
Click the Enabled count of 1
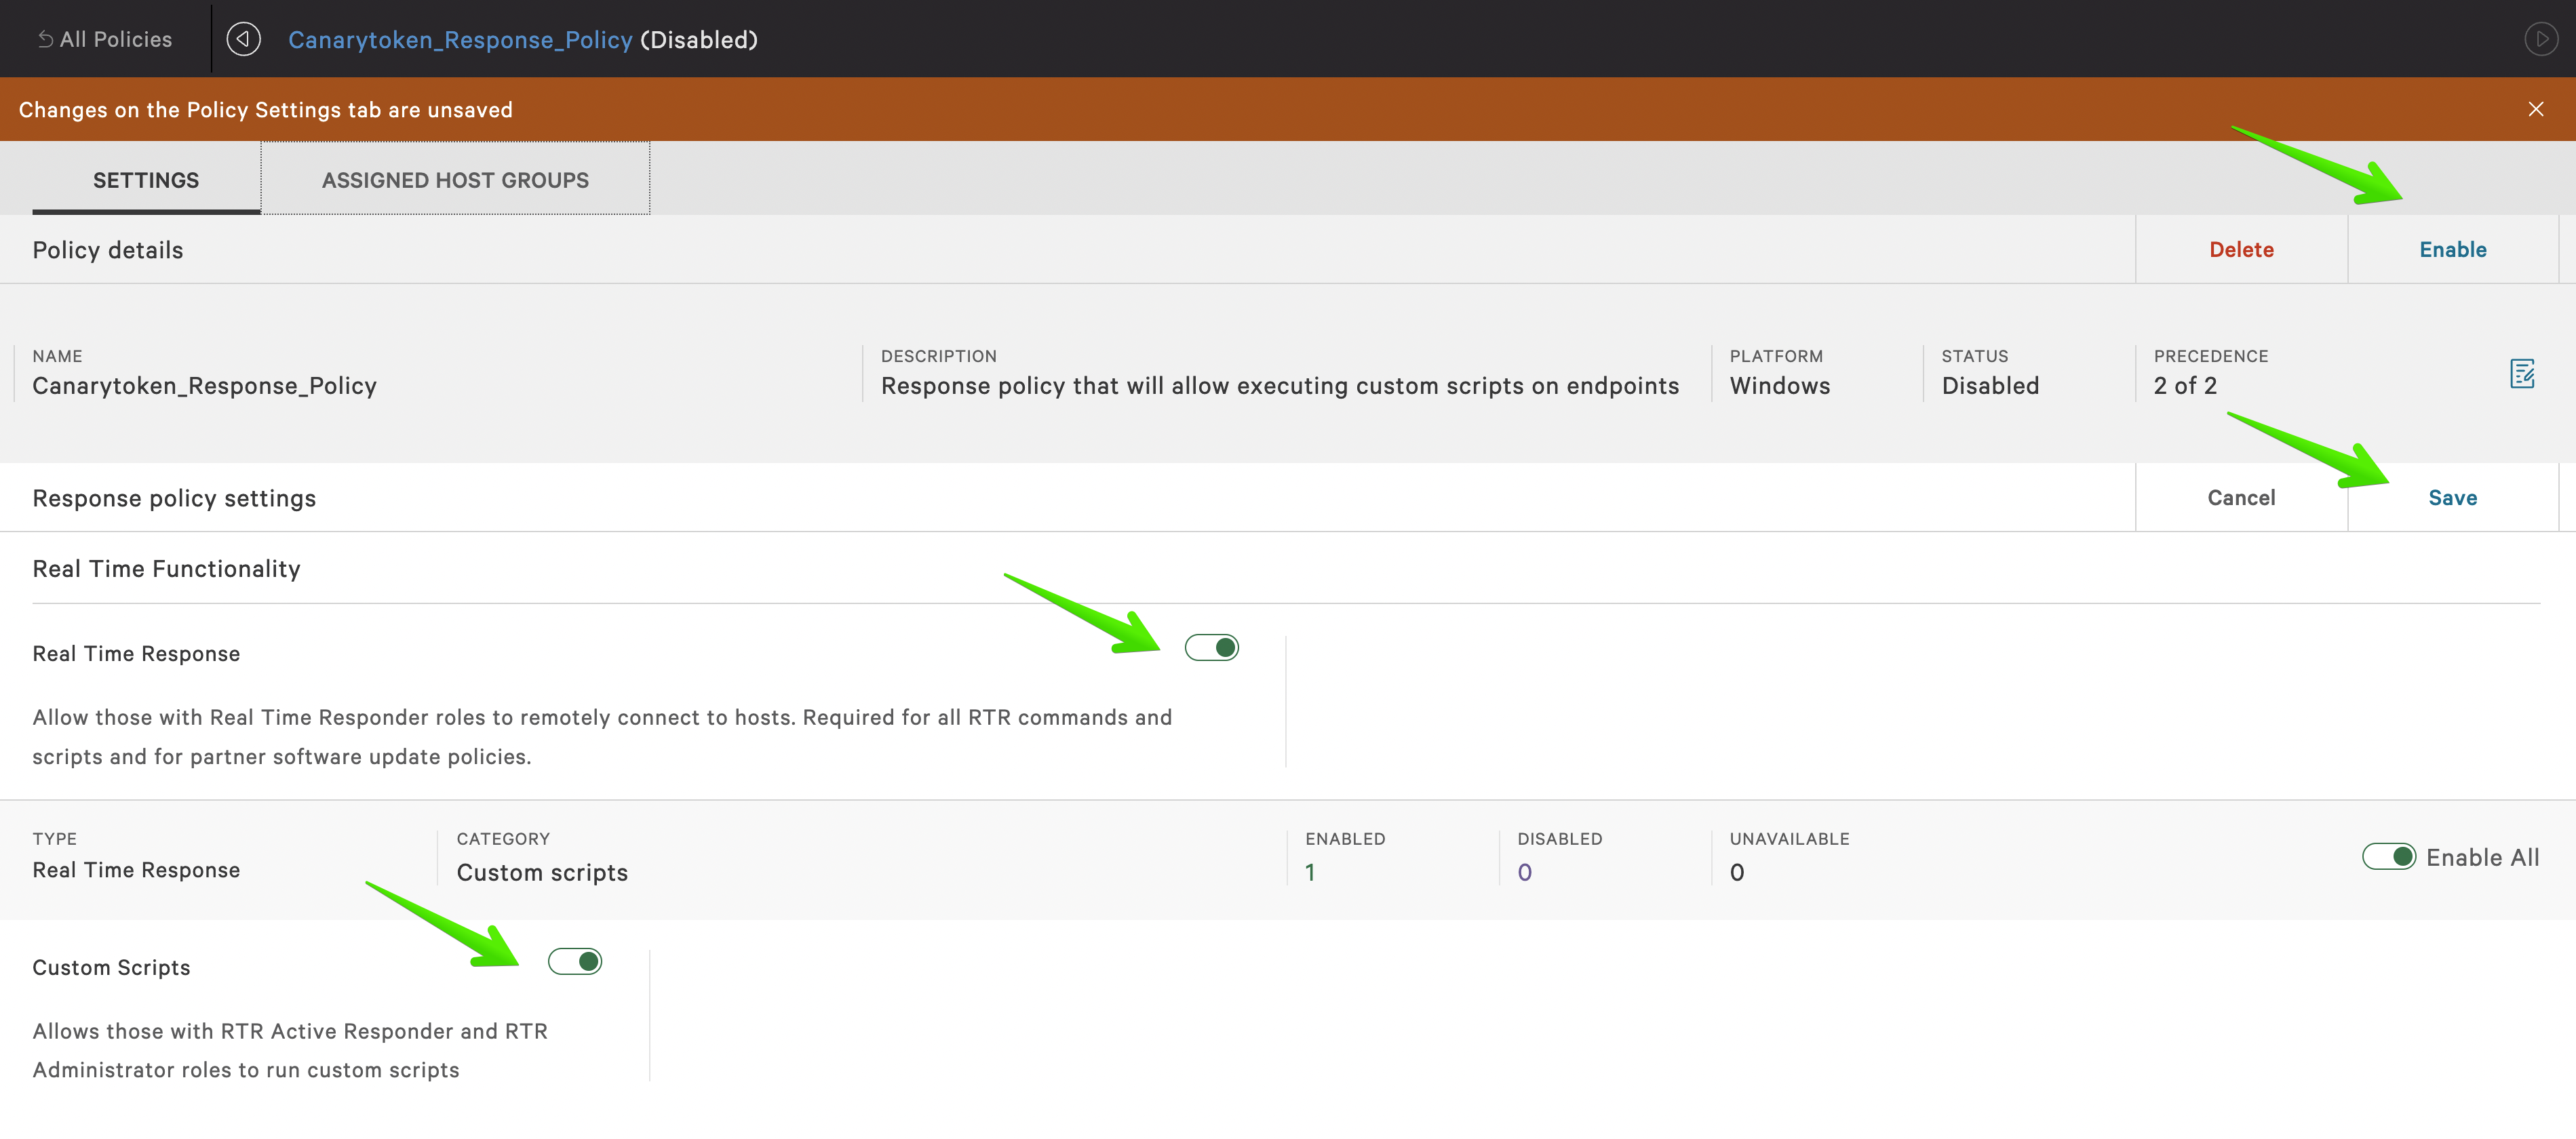tap(1310, 871)
